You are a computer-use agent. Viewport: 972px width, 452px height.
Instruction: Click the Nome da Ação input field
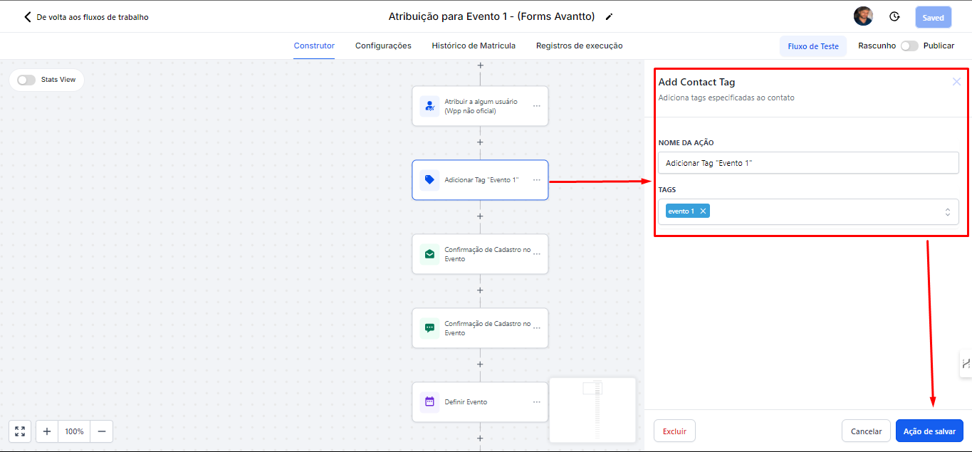808,163
